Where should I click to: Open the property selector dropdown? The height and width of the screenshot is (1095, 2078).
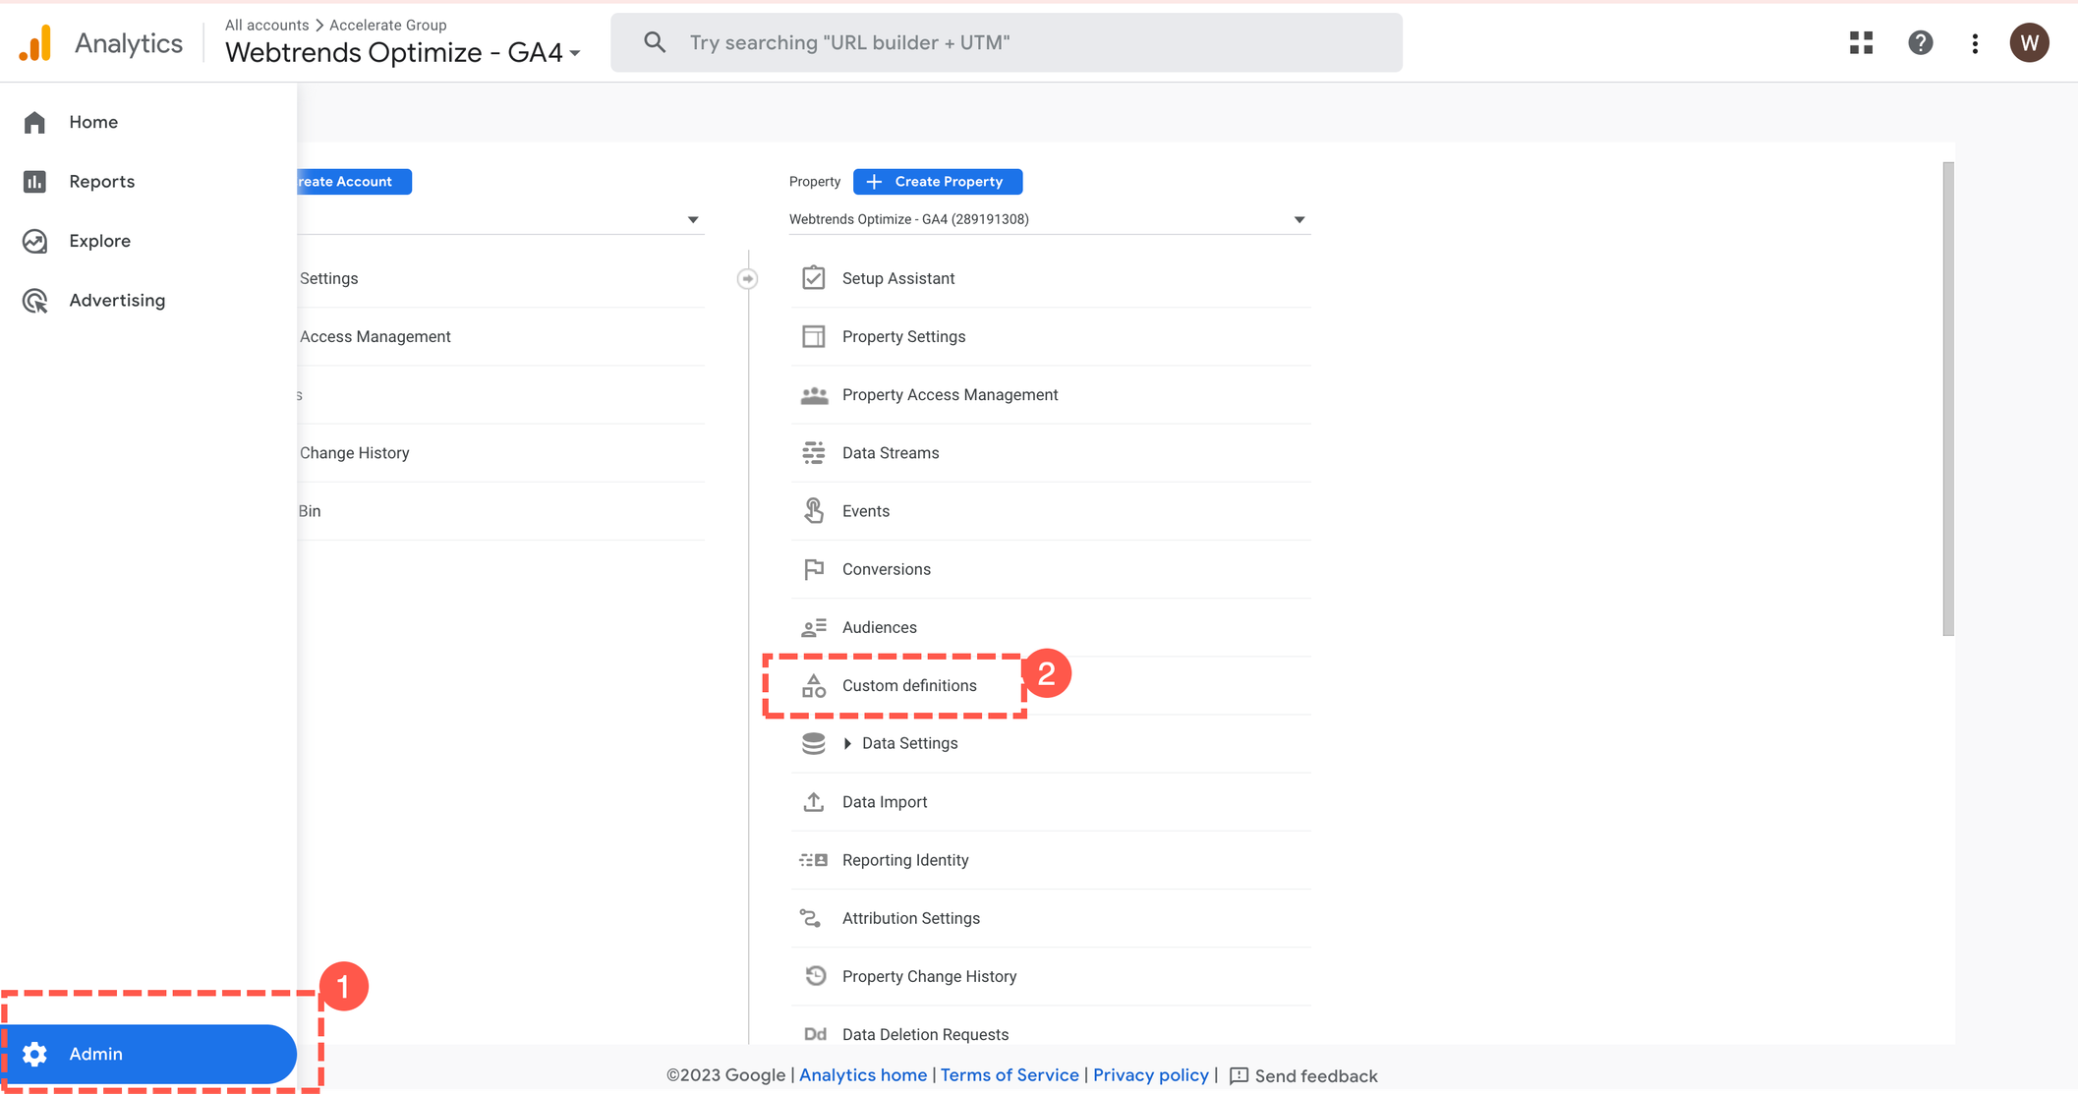click(x=1299, y=219)
